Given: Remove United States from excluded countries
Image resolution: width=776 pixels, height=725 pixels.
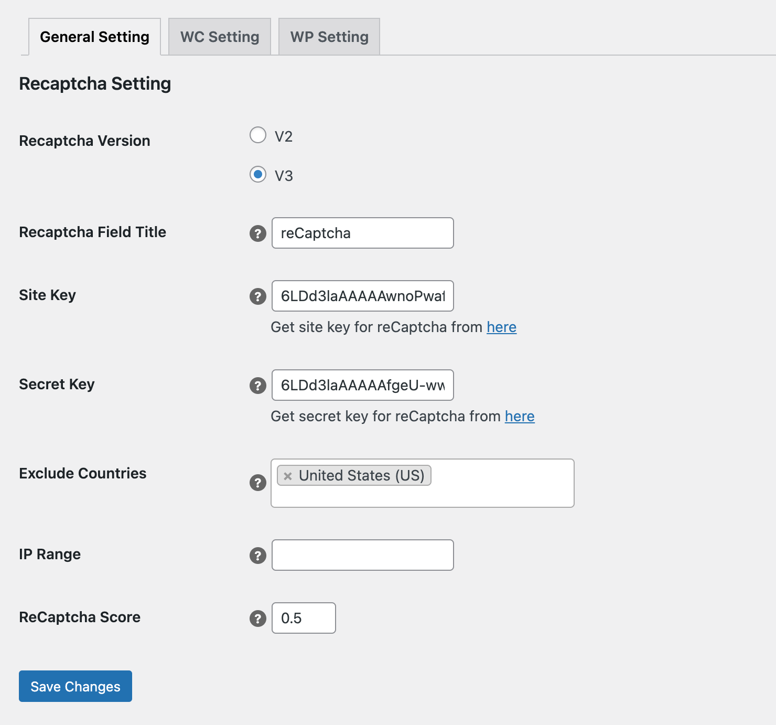Looking at the screenshot, I should pos(286,475).
